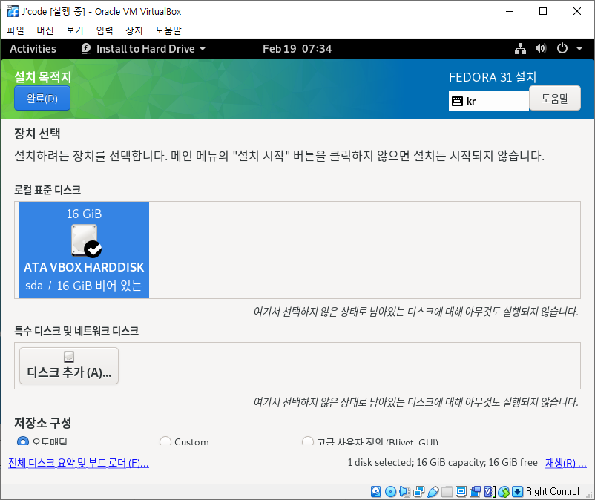
Task: Click the '설치 목적지' title
Action: point(43,77)
